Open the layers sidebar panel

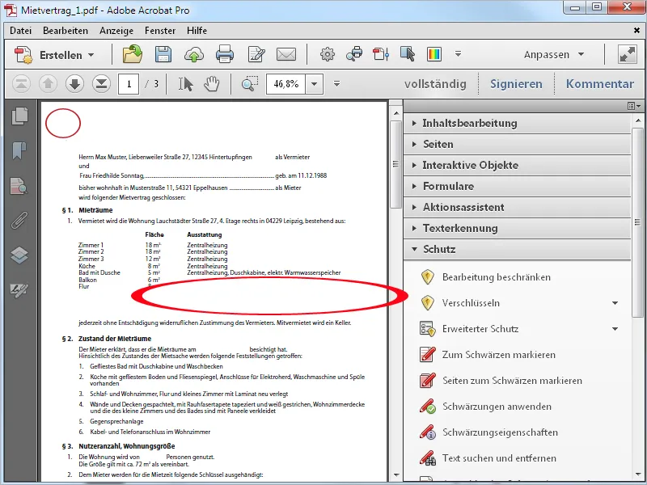(19, 255)
